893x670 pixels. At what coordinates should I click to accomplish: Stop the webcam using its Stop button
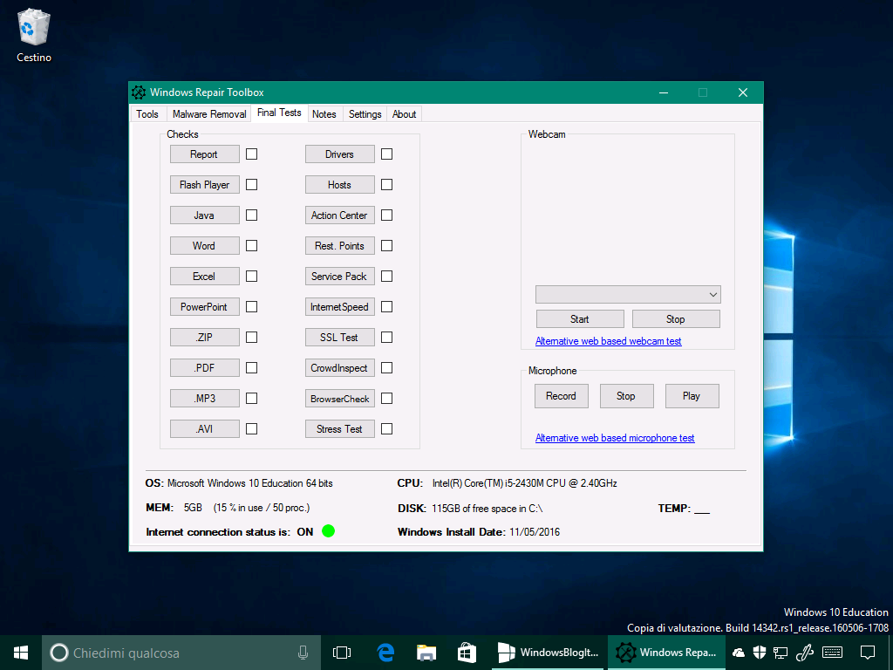676,319
